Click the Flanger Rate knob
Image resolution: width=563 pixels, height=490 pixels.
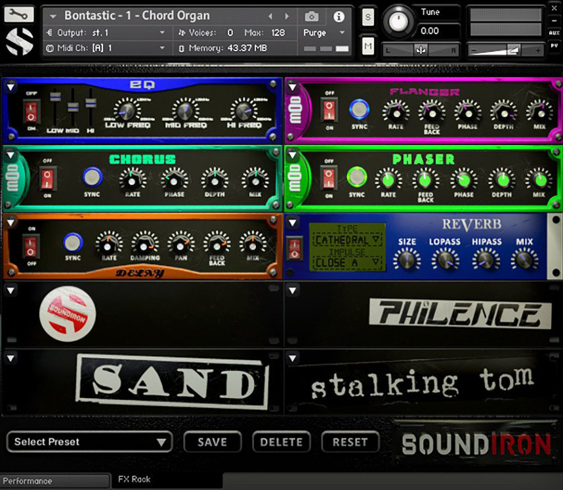(396, 112)
